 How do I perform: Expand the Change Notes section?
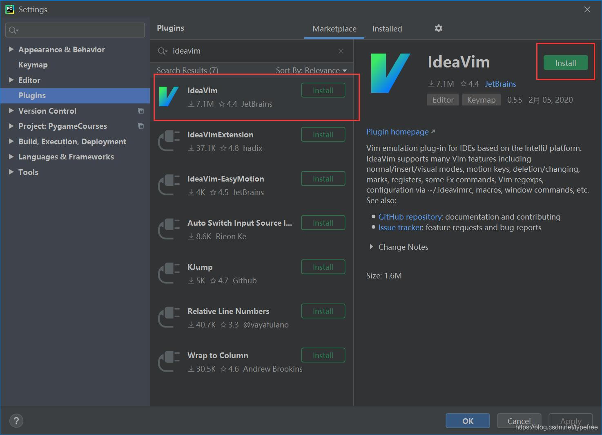[371, 247]
